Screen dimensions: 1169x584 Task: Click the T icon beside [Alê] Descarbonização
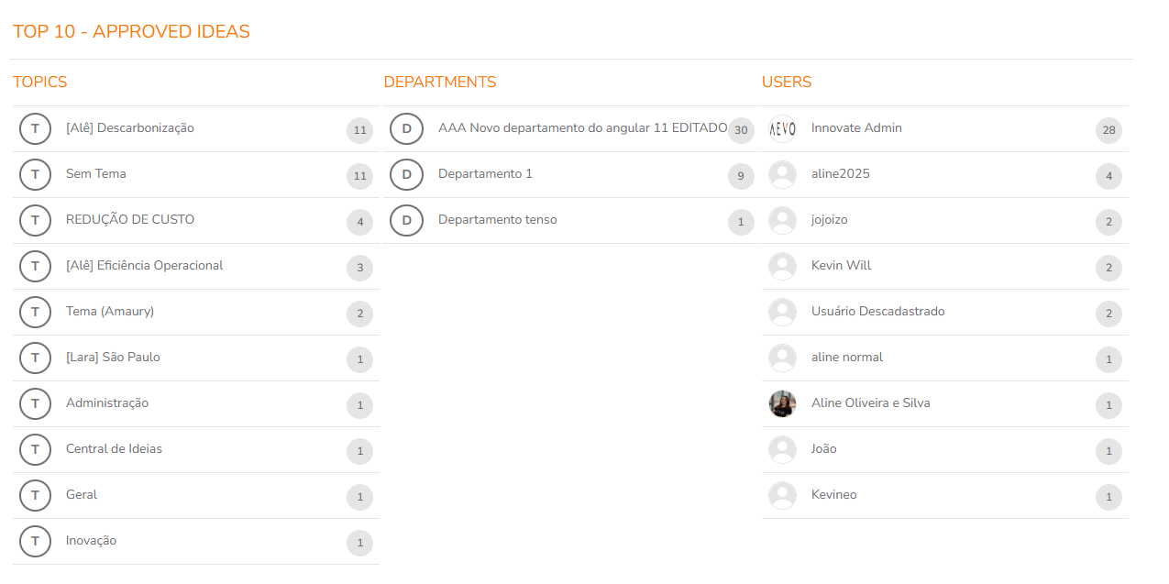(x=35, y=129)
